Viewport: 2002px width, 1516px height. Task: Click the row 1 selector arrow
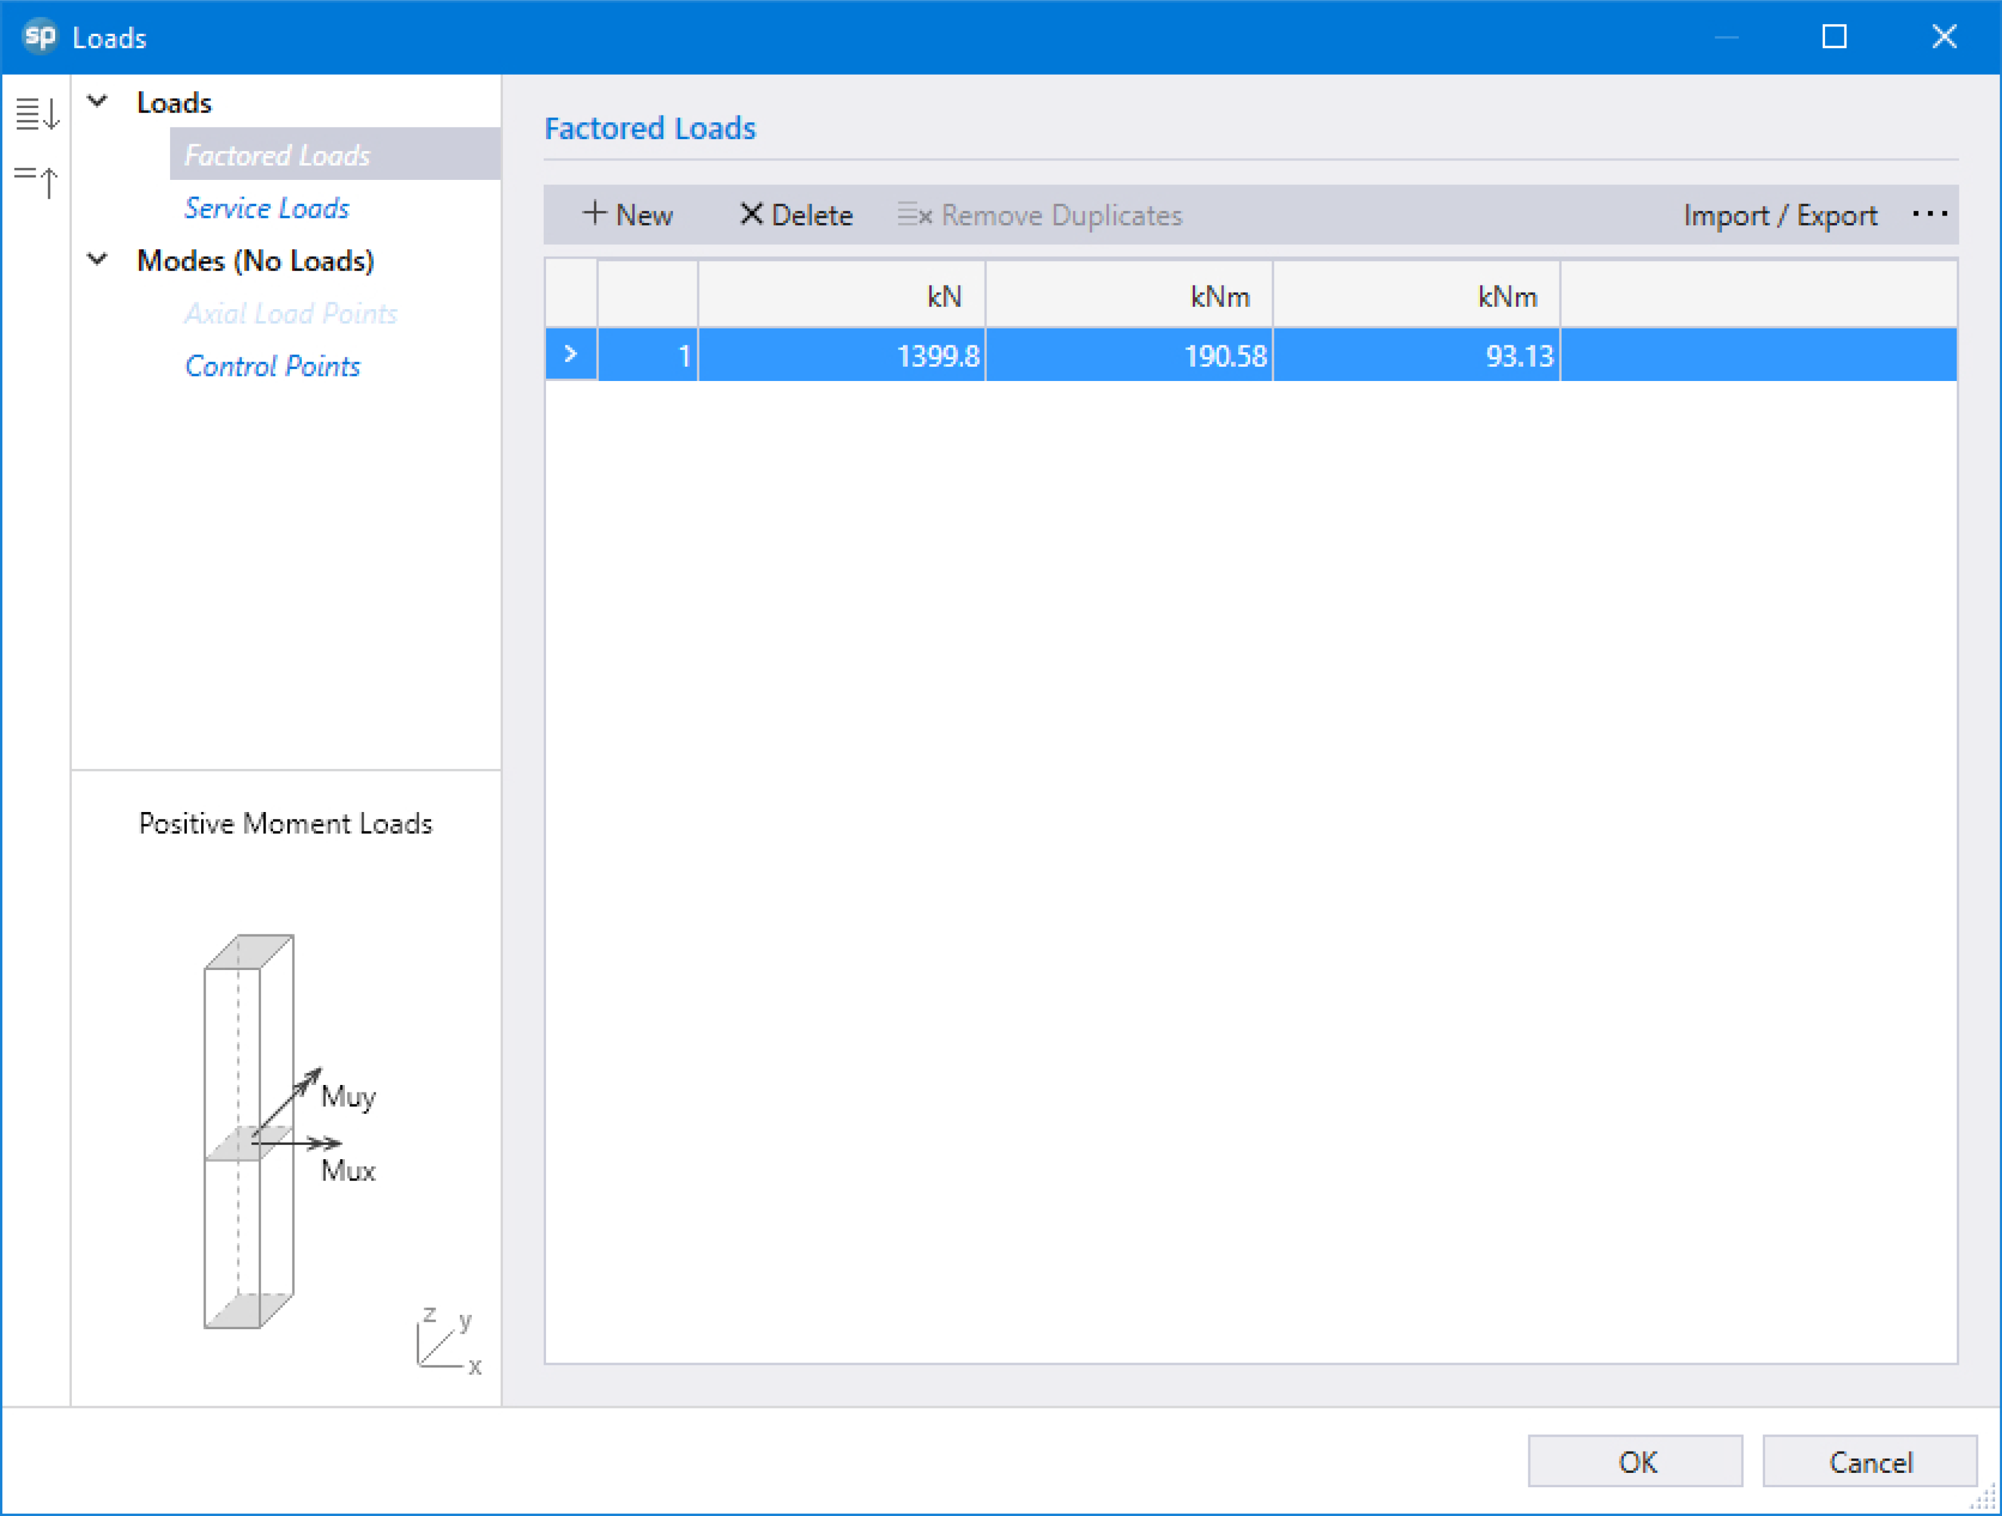[570, 354]
